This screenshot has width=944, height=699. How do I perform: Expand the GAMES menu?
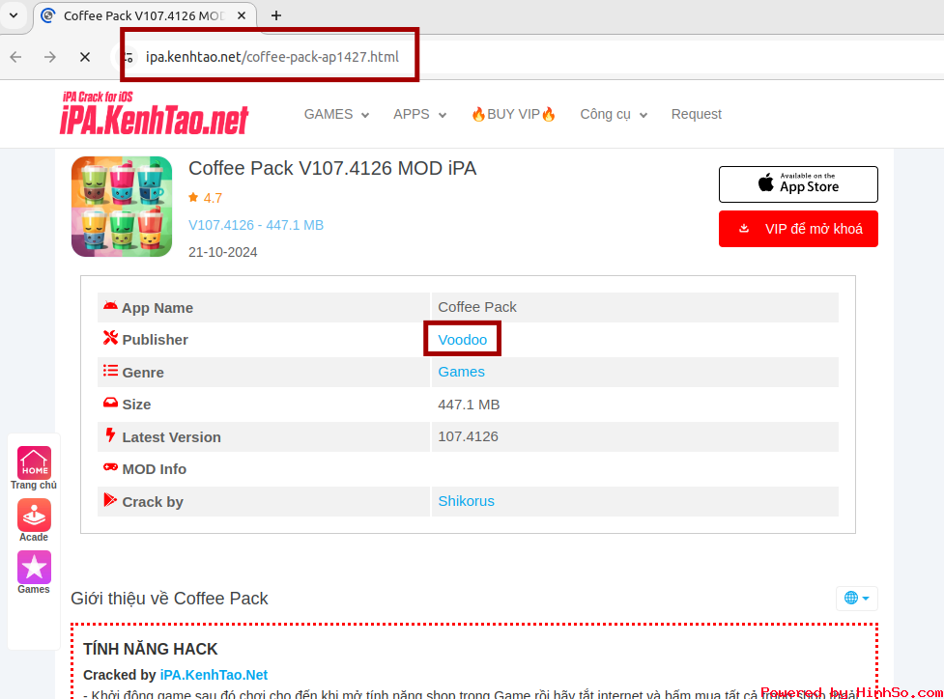(336, 114)
